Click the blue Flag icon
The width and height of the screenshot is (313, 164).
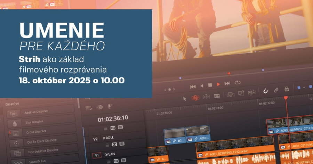click(x=299, y=87)
